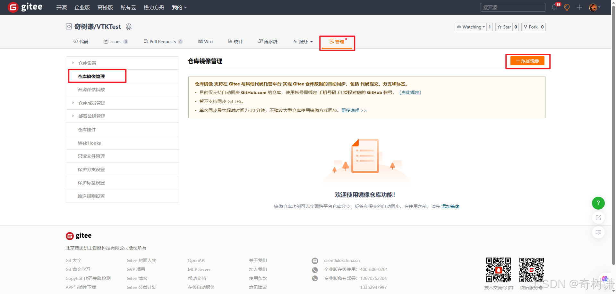Viewport: 616px width, 294px height.
Task: Open the CopyCat 代码克隆检测 footer link
Action: click(88, 278)
